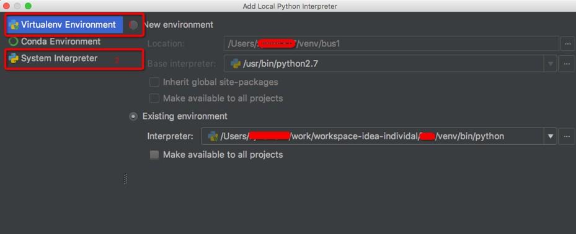
Task: Enable Inherit global site-packages checkbox
Action: tap(154, 82)
